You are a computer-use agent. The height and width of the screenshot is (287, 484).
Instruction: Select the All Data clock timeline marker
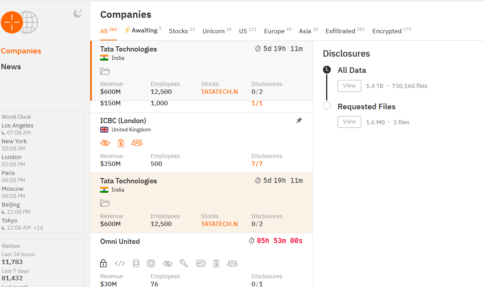327,70
